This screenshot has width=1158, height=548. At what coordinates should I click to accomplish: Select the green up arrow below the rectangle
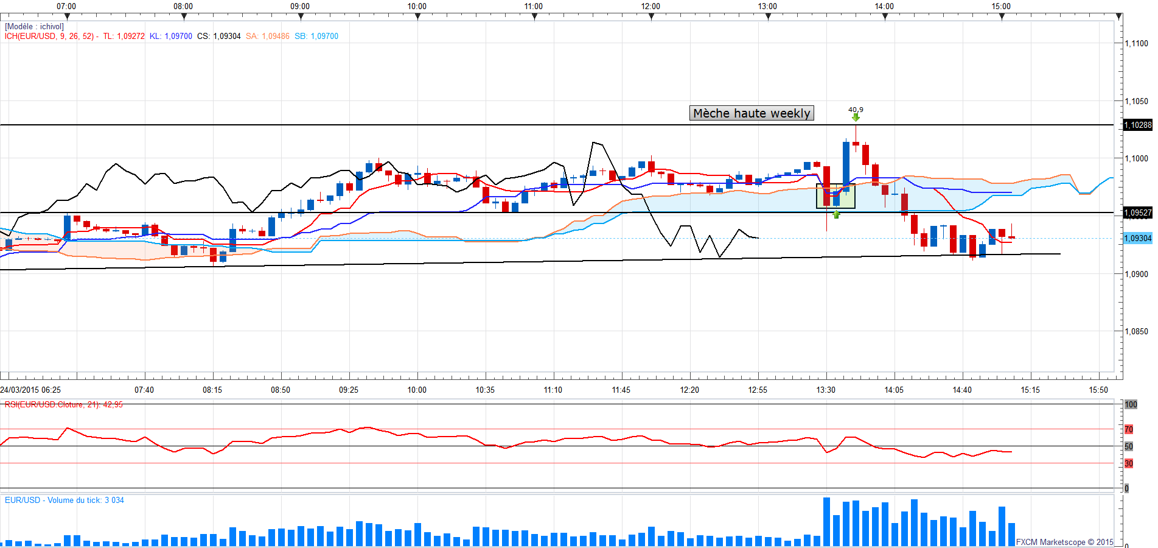836,214
